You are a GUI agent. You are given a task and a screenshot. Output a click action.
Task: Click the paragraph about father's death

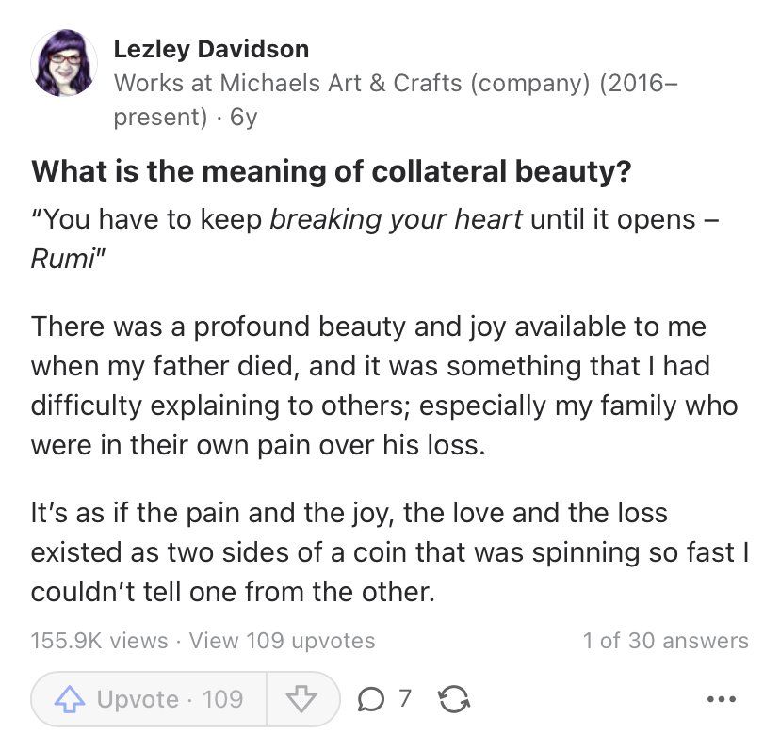coord(384,386)
